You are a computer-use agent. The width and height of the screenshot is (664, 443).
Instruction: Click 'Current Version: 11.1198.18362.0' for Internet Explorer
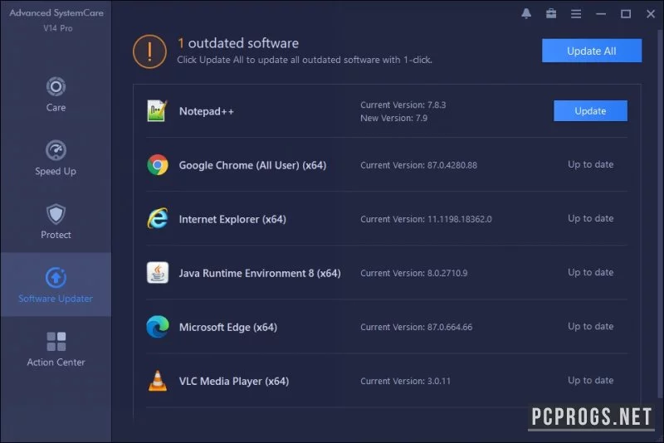click(x=426, y=219)
